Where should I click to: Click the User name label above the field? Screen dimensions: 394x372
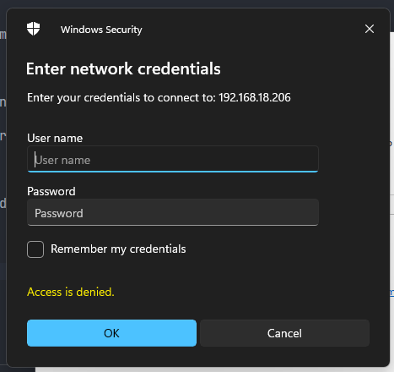point(55,138)
